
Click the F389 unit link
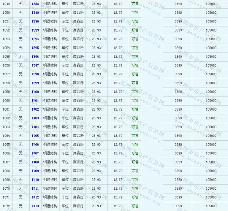[x=35, y=13]
